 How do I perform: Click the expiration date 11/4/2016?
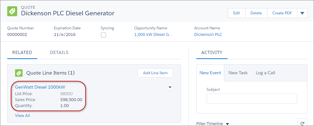tap(65, 35)
